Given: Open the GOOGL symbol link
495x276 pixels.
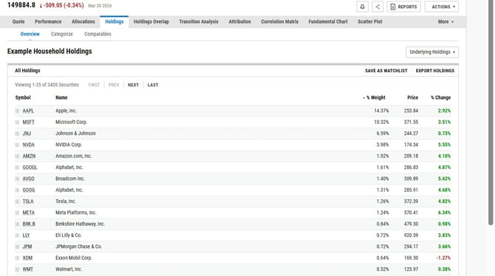Looking at the screenshot, I should pos(30,168).
